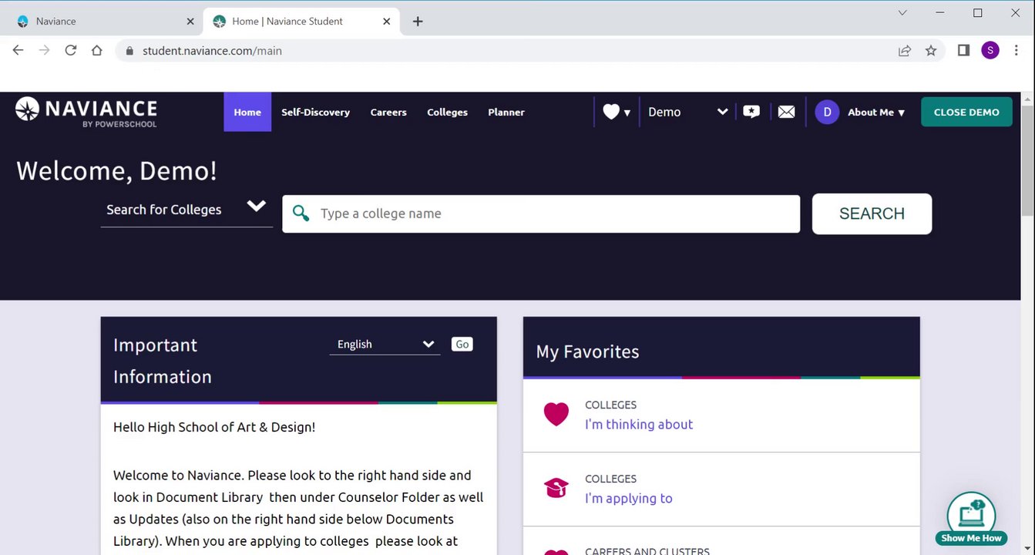The image size is (1035, 555).
Task: Click the Hello High School of Art & Design! text
Action: click(x=214, y=427)
